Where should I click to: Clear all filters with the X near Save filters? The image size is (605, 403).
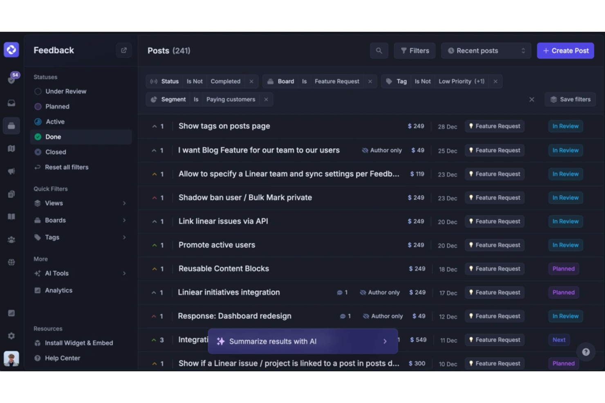tap(531, 100)
